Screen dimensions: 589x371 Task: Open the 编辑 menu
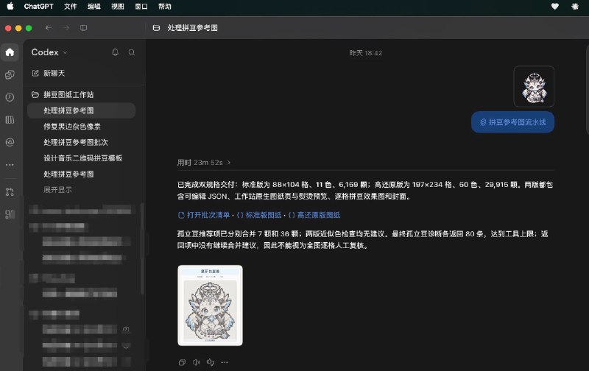click(94, 7)
